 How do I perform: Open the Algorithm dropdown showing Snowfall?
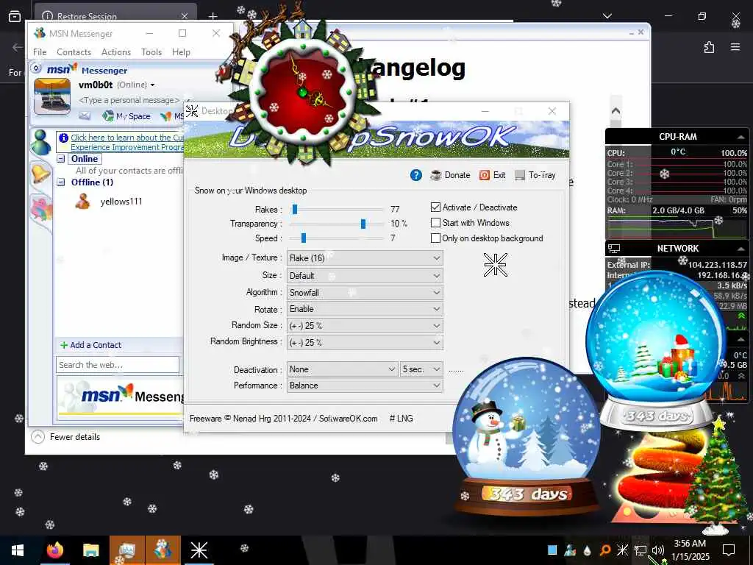(365, 293)
